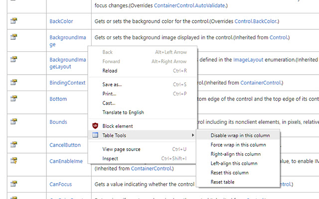This screenshot has width=319, height=199.
Task: Click Reload in the context menu
Action: (110, 71)
